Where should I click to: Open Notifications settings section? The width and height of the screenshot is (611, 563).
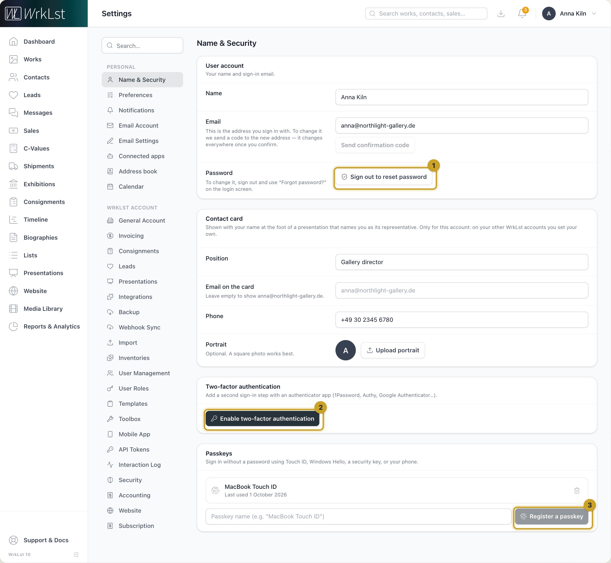(142, 110)
